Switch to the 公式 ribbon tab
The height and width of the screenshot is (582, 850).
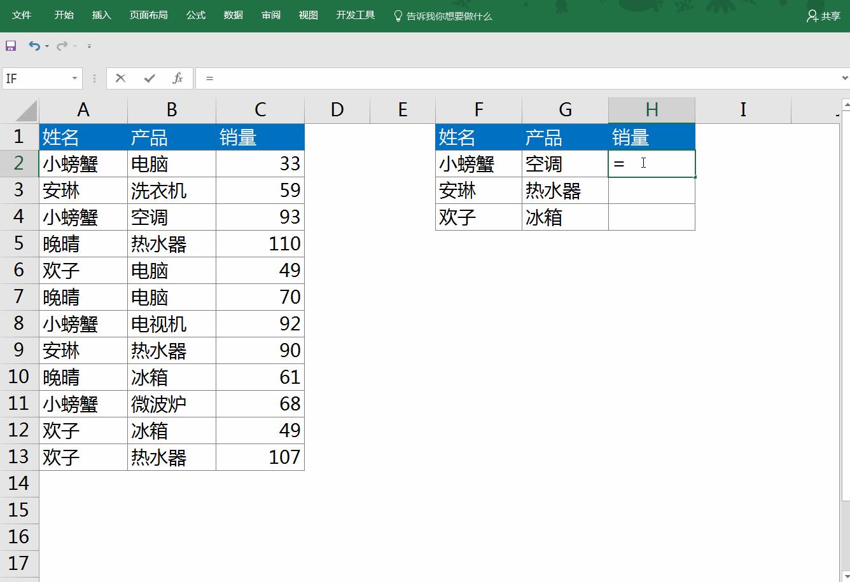[x=195, y=15]
